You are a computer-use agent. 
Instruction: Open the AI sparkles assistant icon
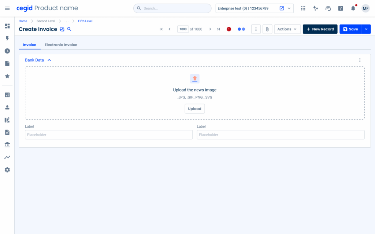(315, 8)
